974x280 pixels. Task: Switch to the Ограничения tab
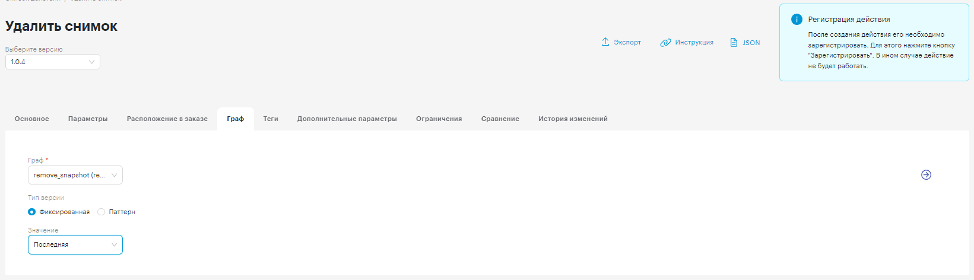pyautogui.click(x=439, y=119)
